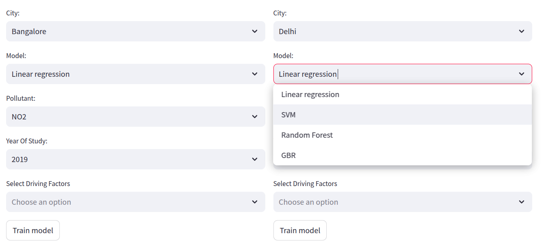Screen dimensions: 544x249
Task: Click chevron arrow of the Bangalore city dropdown
Action: (255, 31)
